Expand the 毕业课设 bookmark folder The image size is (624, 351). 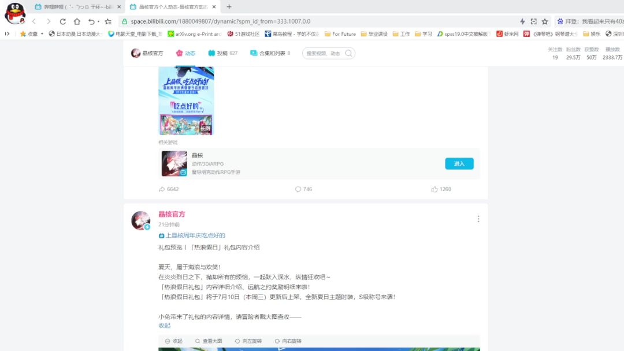click(x=374, y=34)
